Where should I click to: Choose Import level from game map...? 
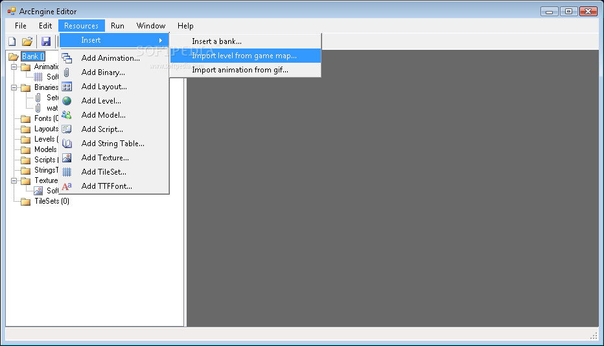coord(246,56)
